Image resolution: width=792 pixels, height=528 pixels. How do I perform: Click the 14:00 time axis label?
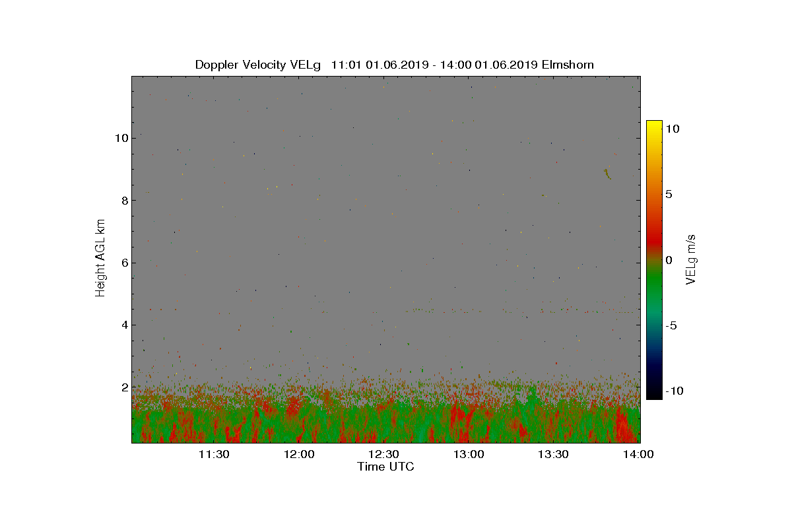tap(638, 454)
